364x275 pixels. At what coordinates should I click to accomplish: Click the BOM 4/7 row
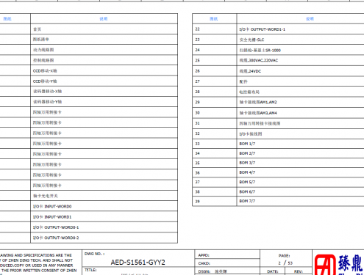coord(278,172)
